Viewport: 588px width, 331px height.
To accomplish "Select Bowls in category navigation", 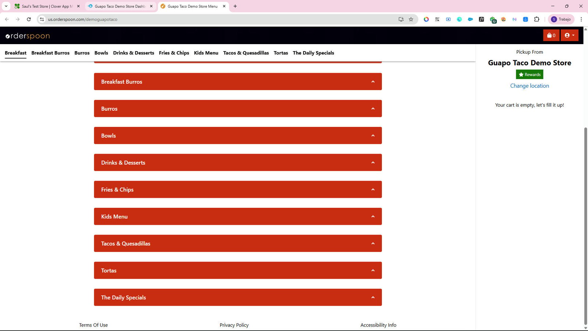I will pos(101,53).
